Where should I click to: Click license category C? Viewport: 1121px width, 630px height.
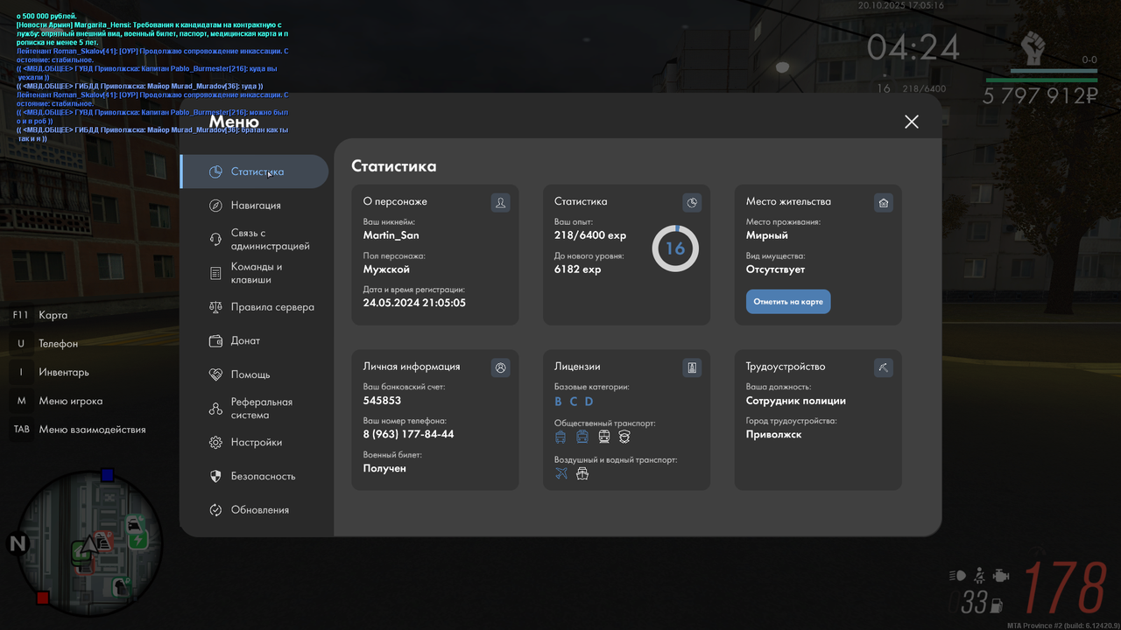[574, 402]
